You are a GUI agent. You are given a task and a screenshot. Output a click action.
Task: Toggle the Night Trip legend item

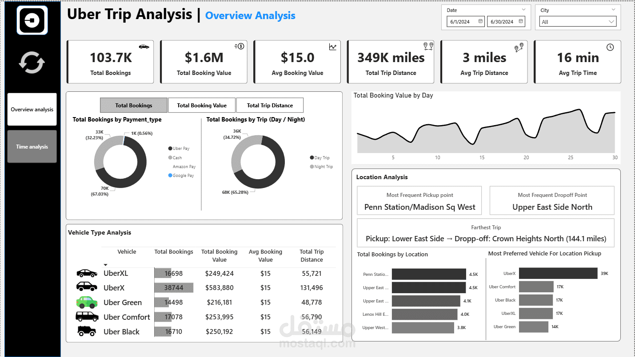pyautogui.click(x=321, y=167)
